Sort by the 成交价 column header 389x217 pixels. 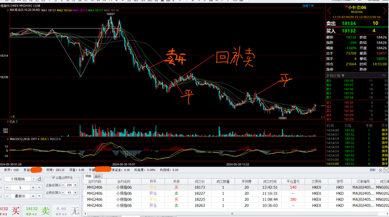click(x=200, y=182)
